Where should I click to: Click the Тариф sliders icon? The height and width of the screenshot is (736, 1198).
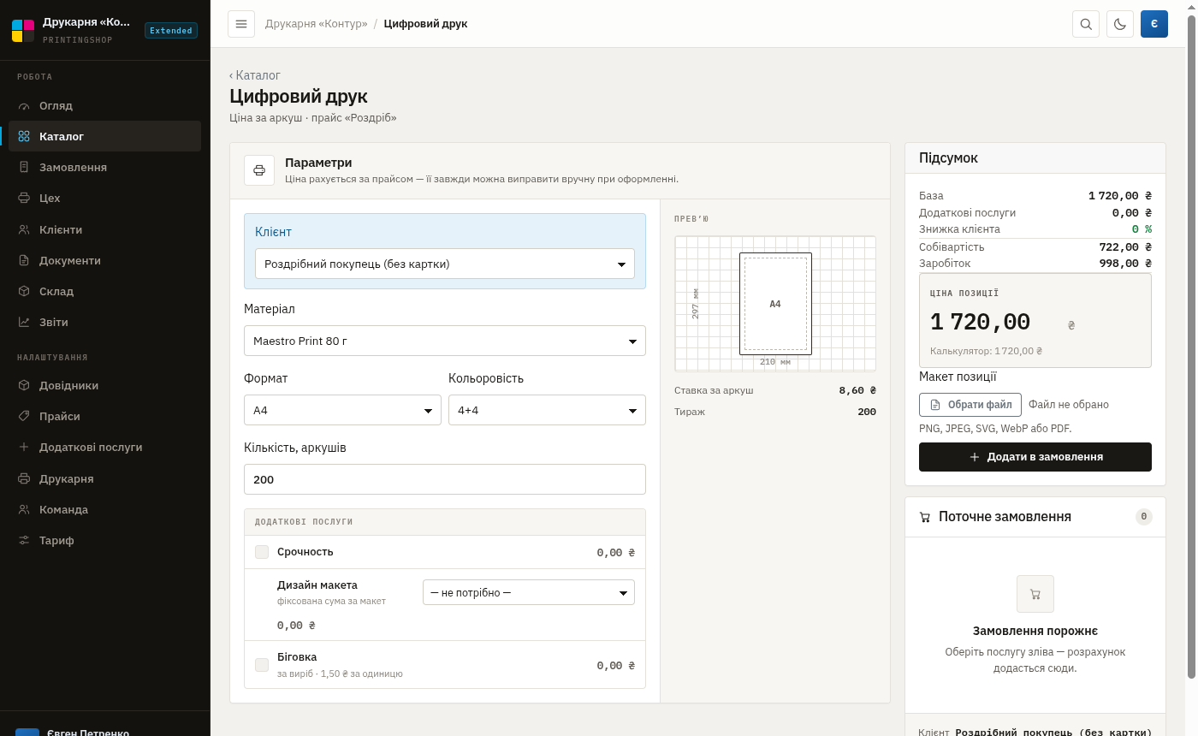coord(24,540)
